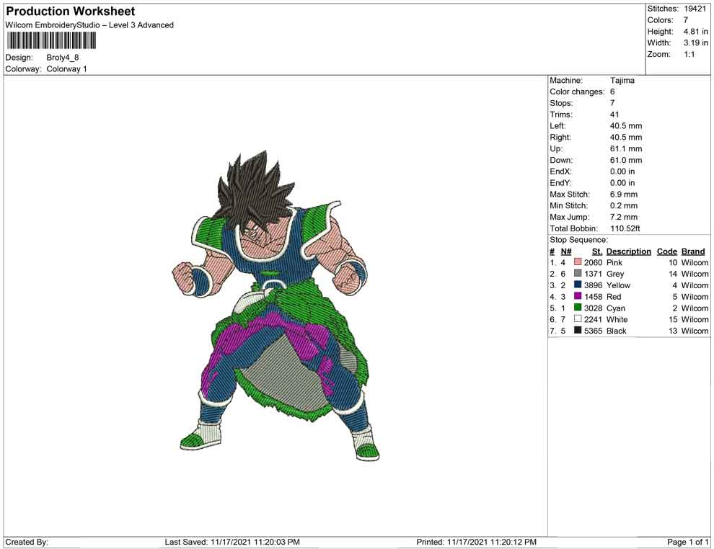The height and width of the screenshot is (549, 714).
Task: Click the Pink color swatch in stop sequence
Action: tap(578, 263)
